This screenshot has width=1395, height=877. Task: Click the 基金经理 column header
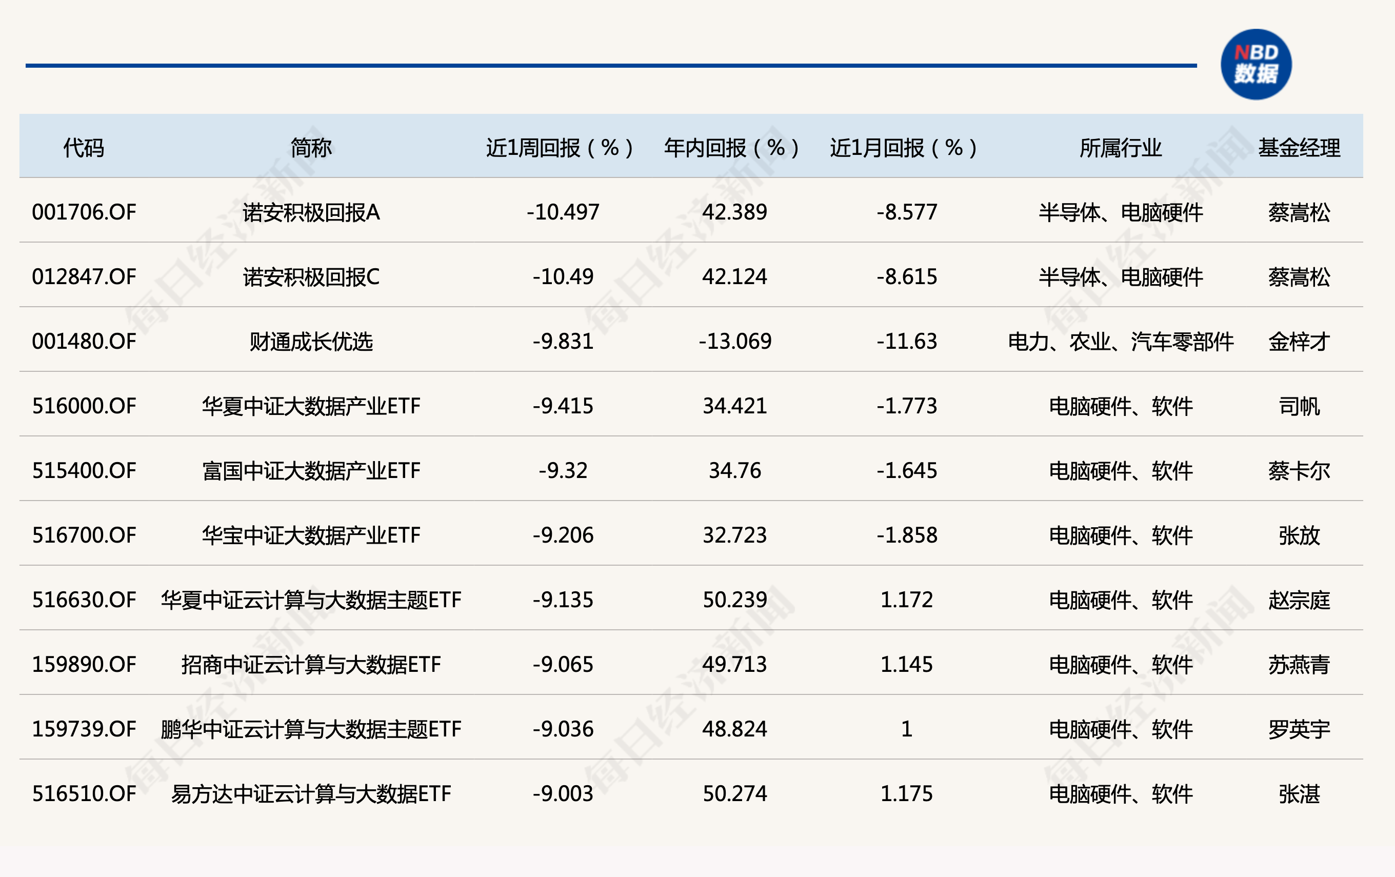(x=1299, y=148)
